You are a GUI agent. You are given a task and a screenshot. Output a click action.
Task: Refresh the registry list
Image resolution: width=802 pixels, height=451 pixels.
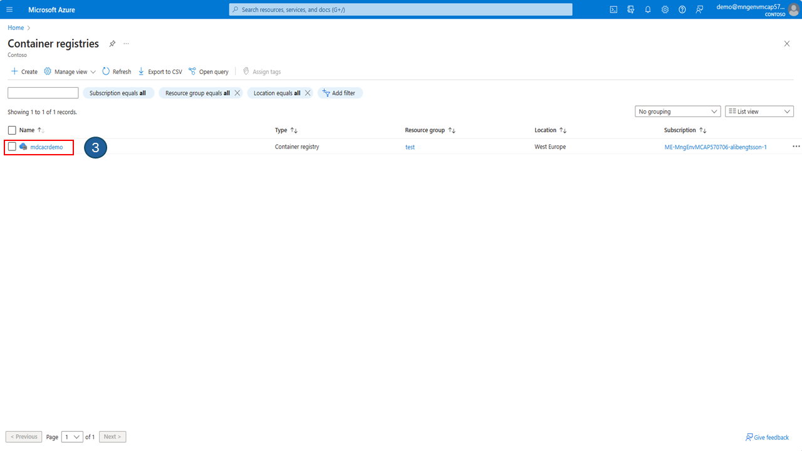(117, 71)
